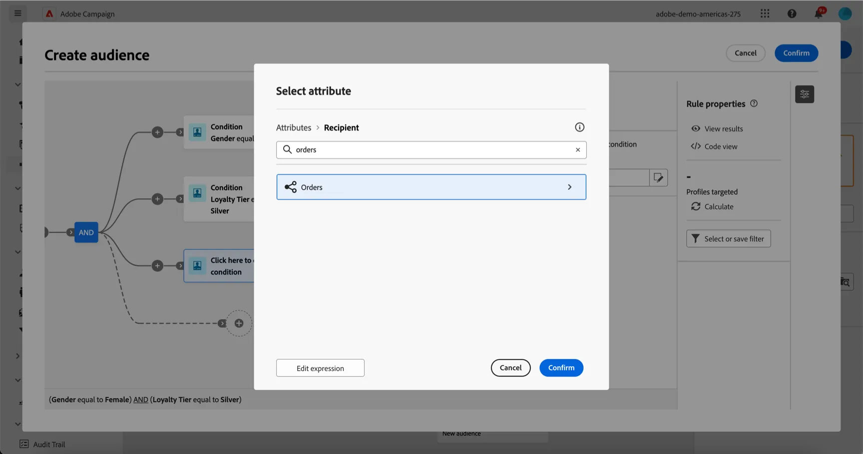The image size is (863, 454).
Task: Clear the orders search text
Action: (578, 150)
